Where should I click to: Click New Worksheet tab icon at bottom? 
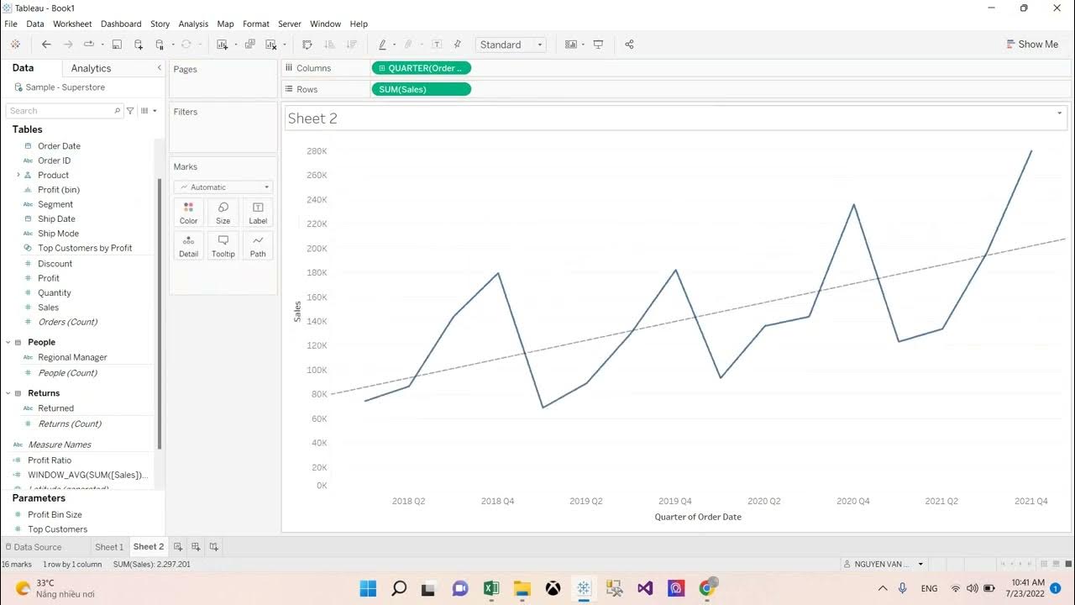(177, 546)
